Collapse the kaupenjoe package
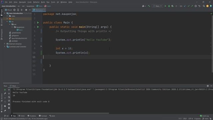 pyautogui.click(x=12, y=27)
